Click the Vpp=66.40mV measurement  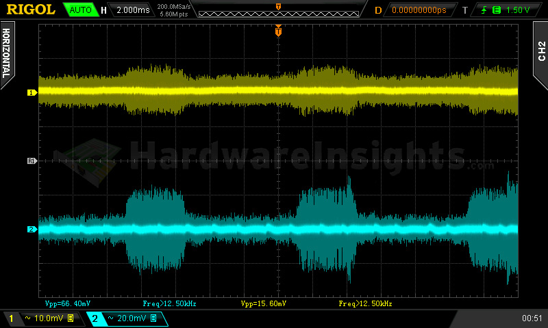pyautogui.click(x=68, y=303)
